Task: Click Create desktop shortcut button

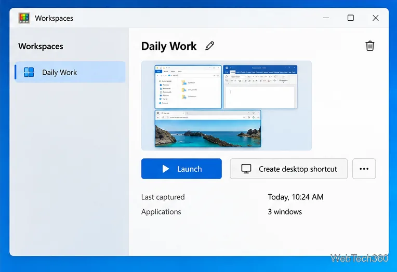Action: click(x=288, y=169)
